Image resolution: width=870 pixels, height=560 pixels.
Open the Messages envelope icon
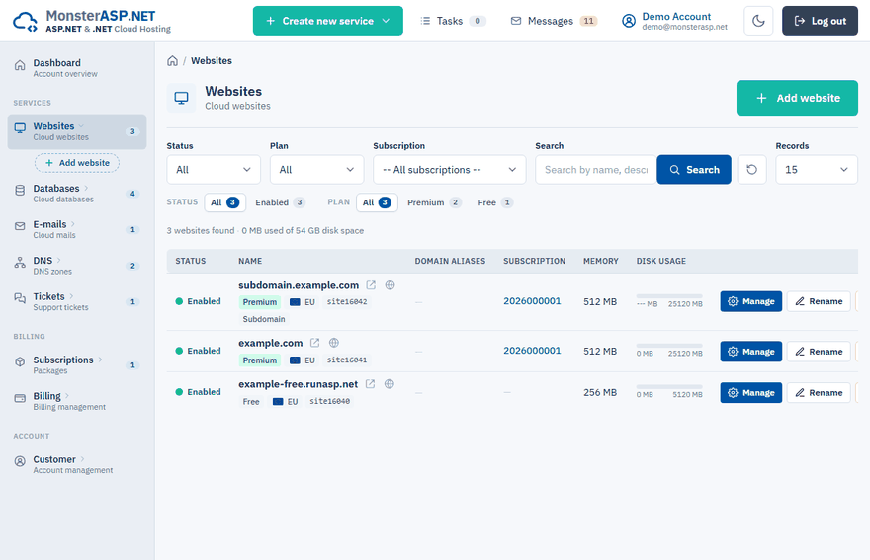(516, 21)
